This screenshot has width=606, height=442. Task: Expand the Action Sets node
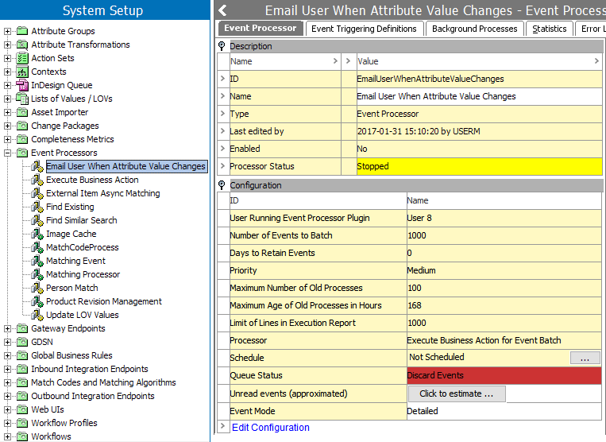pos(7,58)
